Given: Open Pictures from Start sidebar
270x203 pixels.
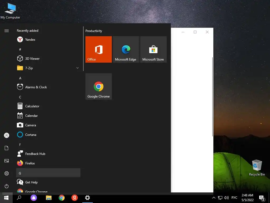Looking at the screenshot, I should pos(7,161).
